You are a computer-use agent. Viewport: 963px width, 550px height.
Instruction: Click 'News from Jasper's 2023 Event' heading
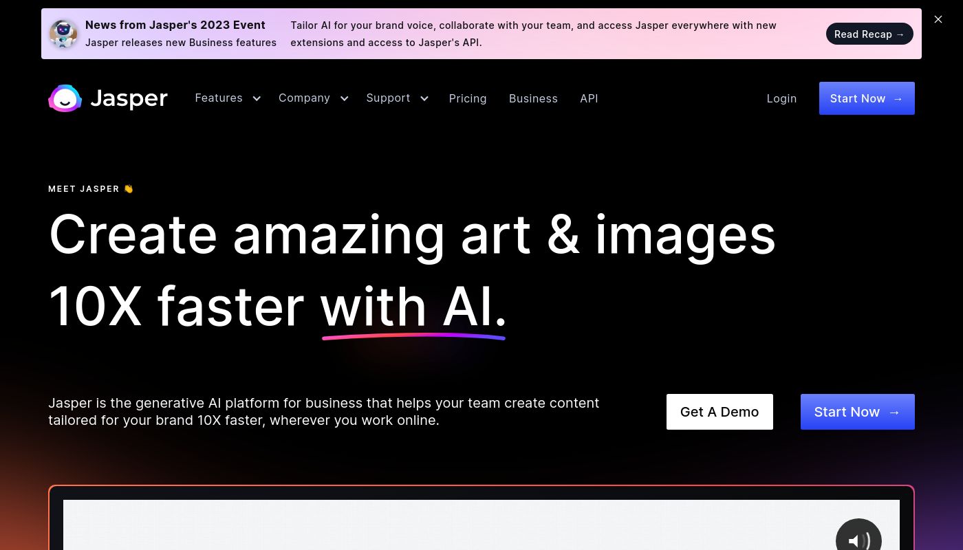[x=175, y=25]
